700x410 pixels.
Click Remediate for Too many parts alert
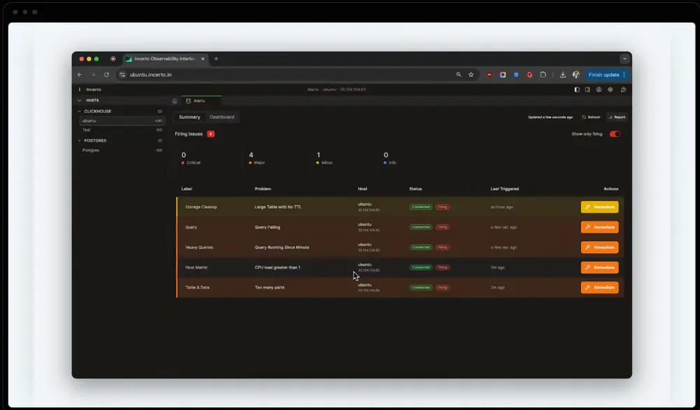pyautogui.click(x=599, y=287)
